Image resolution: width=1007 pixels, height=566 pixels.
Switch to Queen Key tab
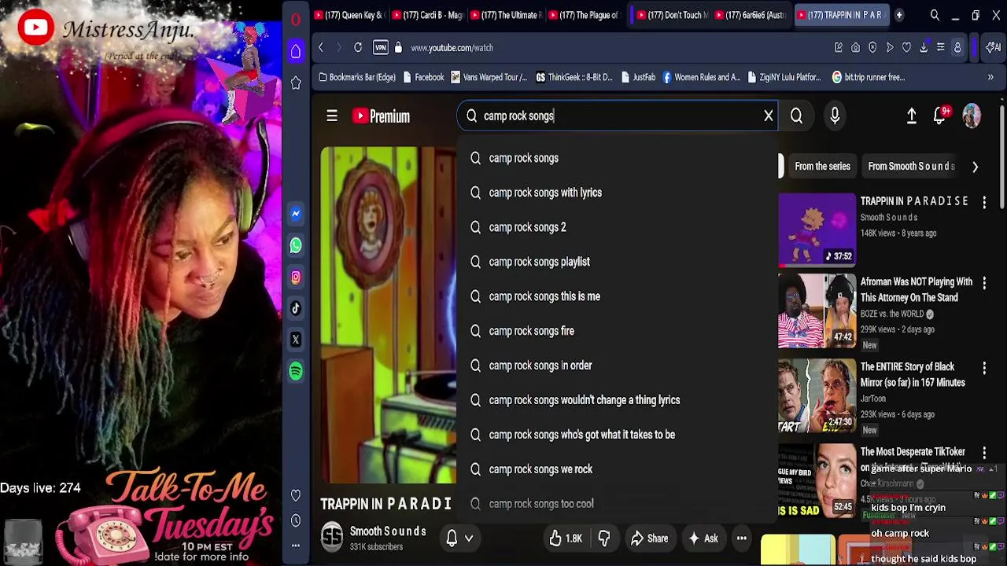[x=350, y=15]
